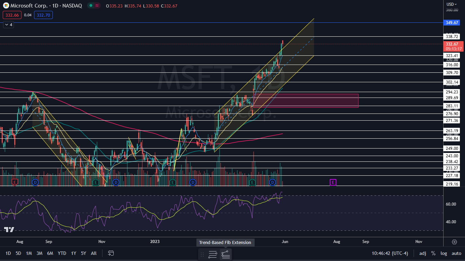Click the purple upcoming earnings E marker
Viewport: 465px width, 261px height.
click(x=333, y=182)
